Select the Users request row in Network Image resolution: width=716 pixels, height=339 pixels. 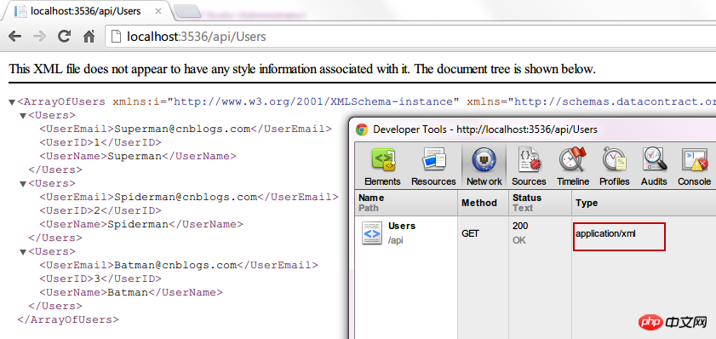(536, 233)
